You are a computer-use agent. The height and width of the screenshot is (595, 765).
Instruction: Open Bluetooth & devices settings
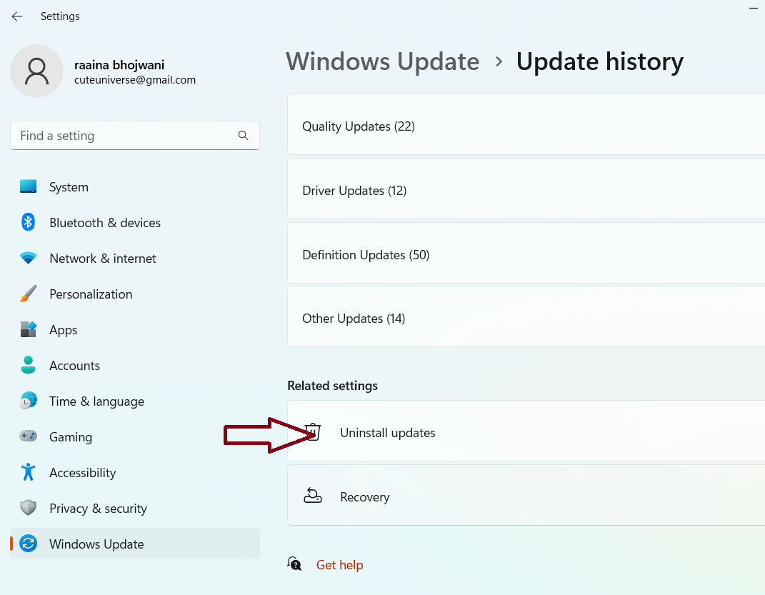coord(104,223)
